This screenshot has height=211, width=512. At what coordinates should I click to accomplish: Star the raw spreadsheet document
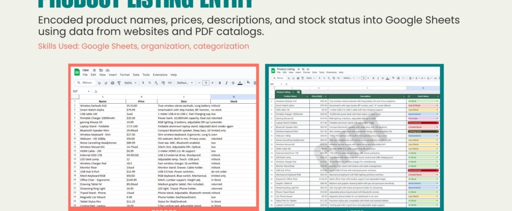click(x=95, y=69)
